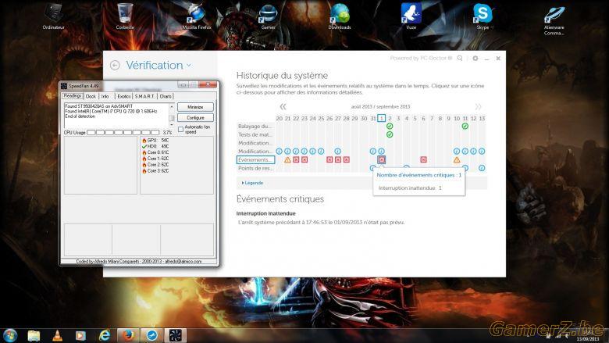Select the critical event icon on day 28
This screenshot has height=343, width=609.
pos(347,159)
